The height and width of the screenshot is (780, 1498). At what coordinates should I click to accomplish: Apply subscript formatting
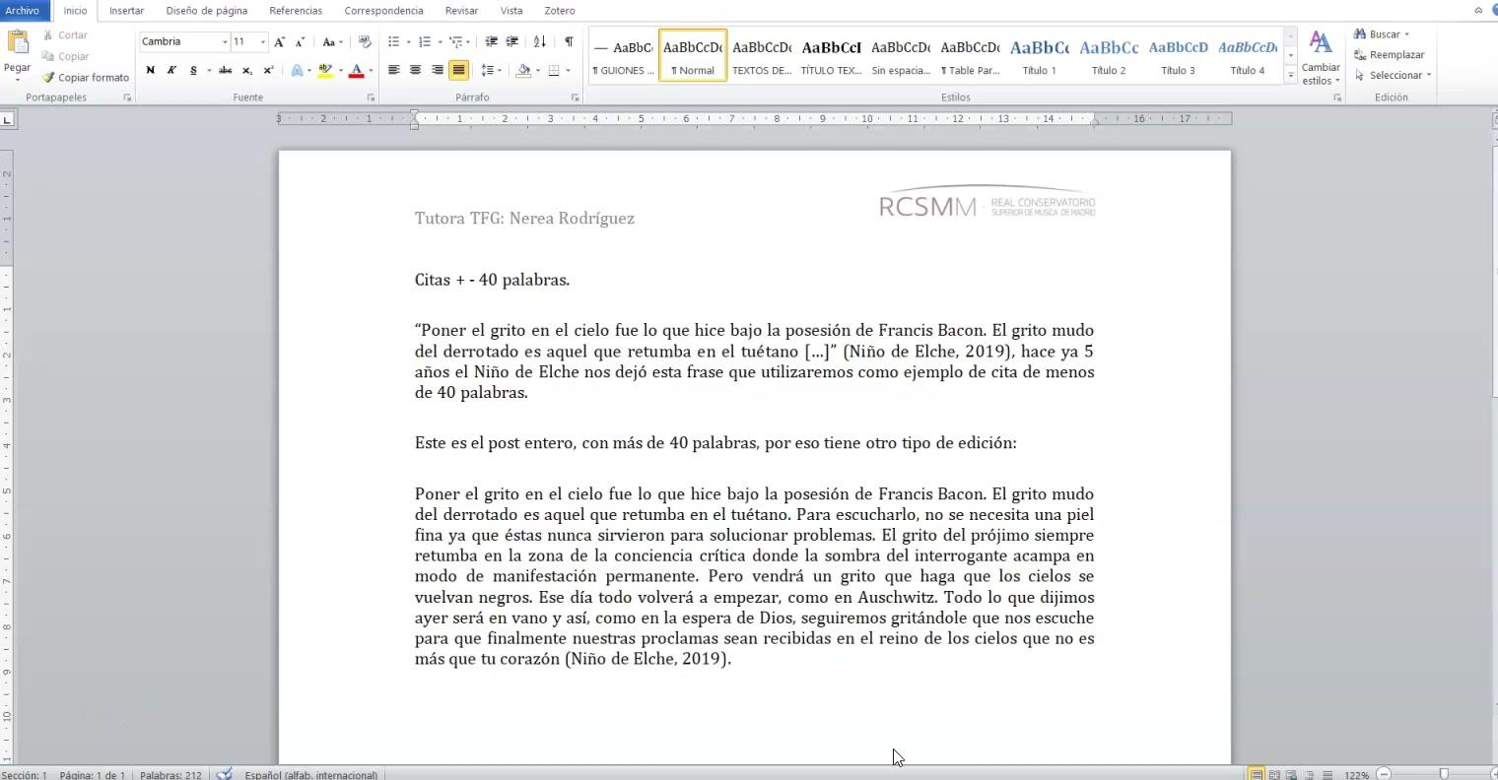247,71
